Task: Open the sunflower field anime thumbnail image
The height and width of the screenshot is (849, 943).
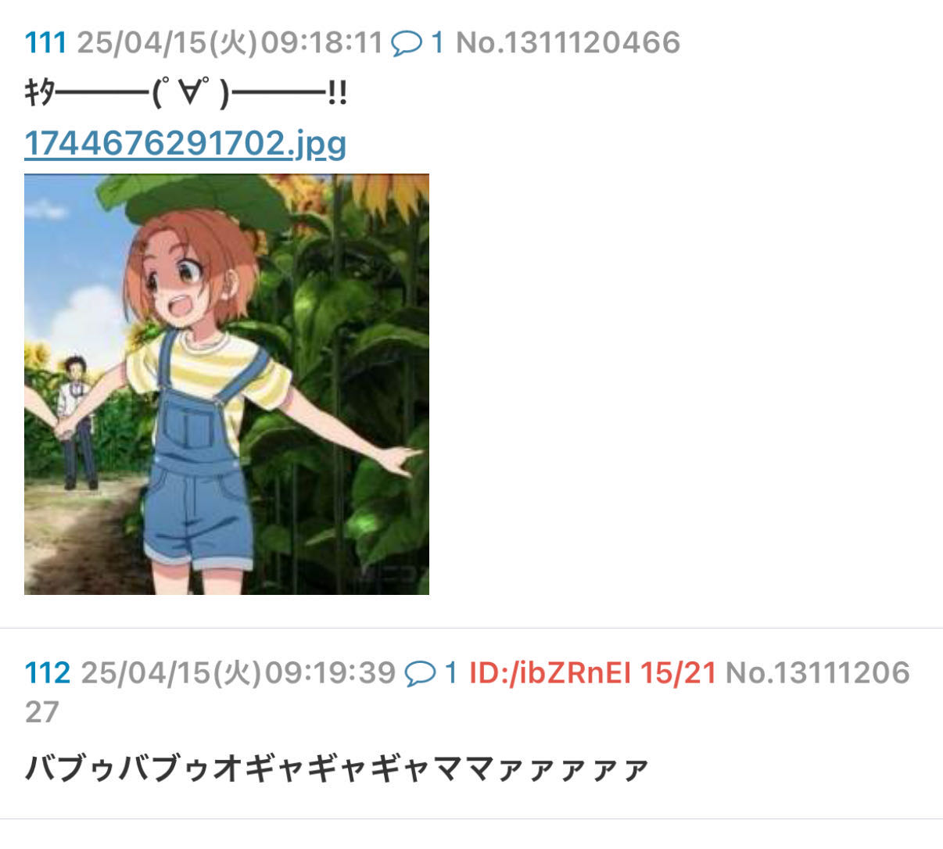Action: (x=227, y=384)
